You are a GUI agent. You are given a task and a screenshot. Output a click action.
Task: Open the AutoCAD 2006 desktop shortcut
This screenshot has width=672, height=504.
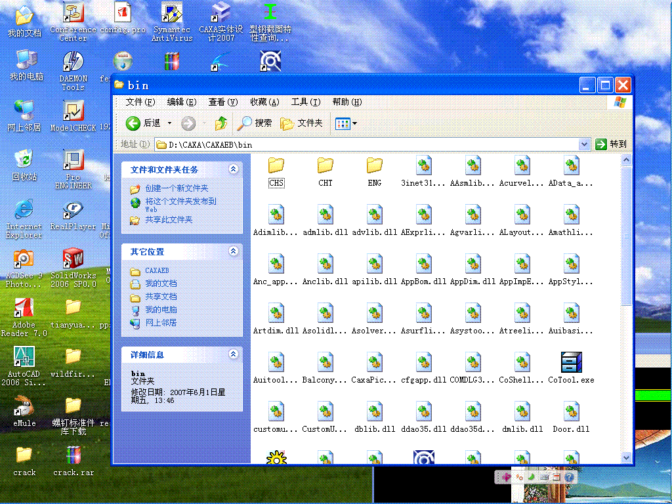click(x=24, y=366)
